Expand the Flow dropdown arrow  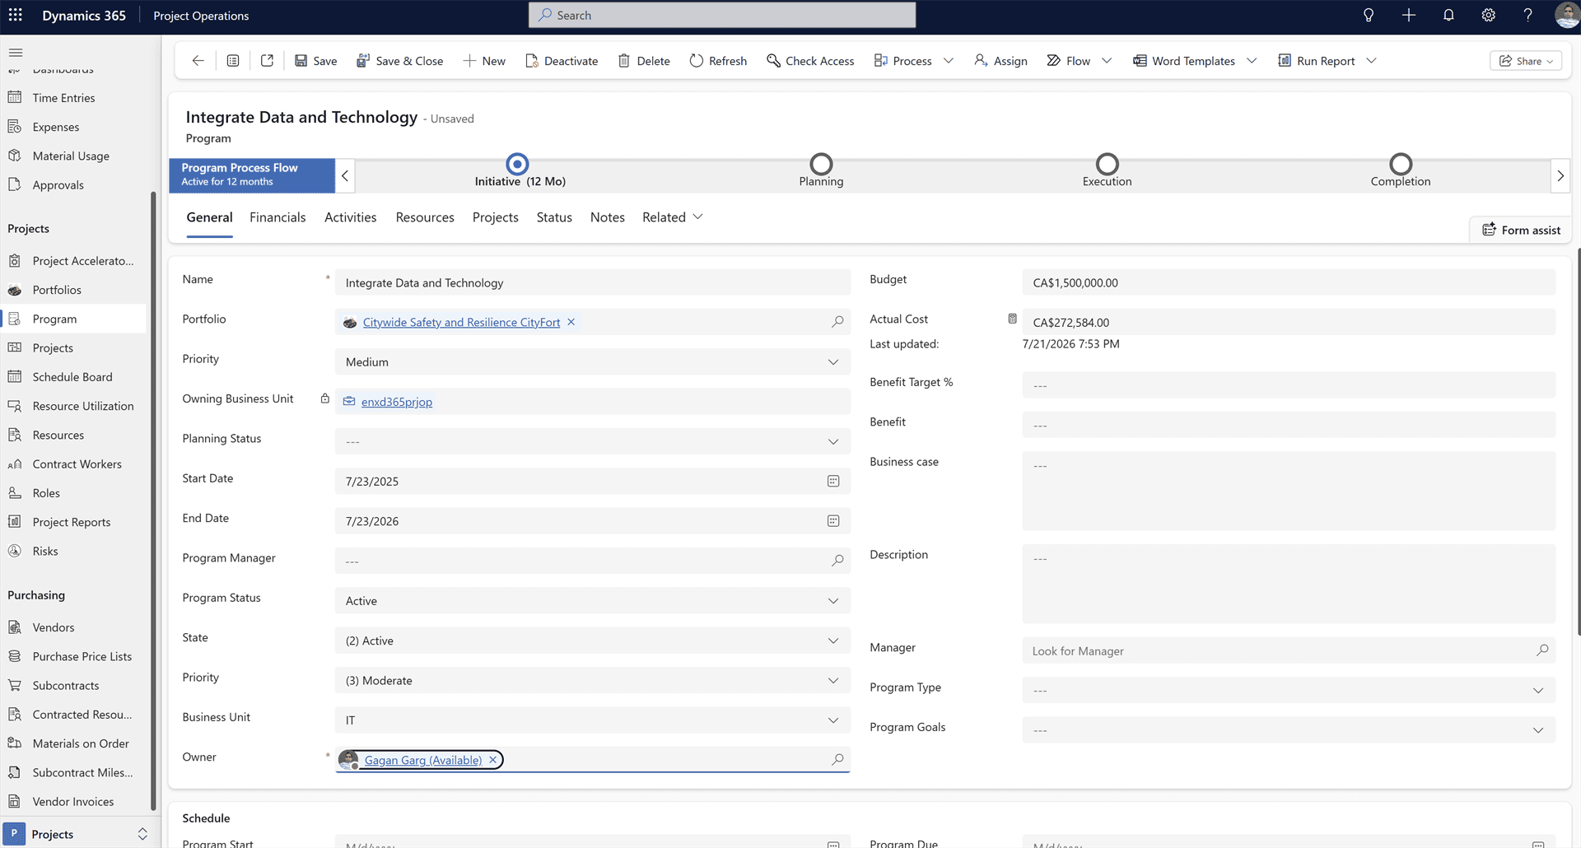click(x=1107, y=61)
